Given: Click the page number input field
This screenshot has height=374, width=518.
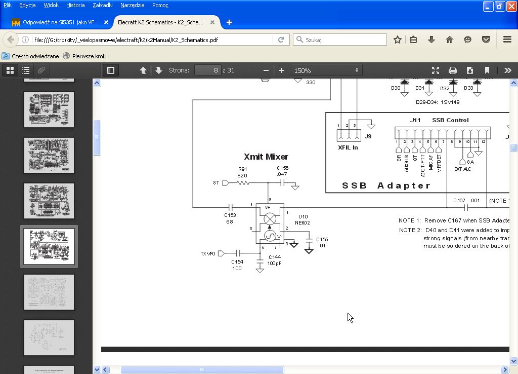Looking at the screenshot, I should [207, 70].
